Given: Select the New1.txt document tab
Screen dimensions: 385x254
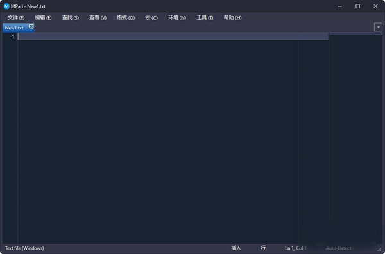Looking at the screenshot, I should tap(14, 28).
